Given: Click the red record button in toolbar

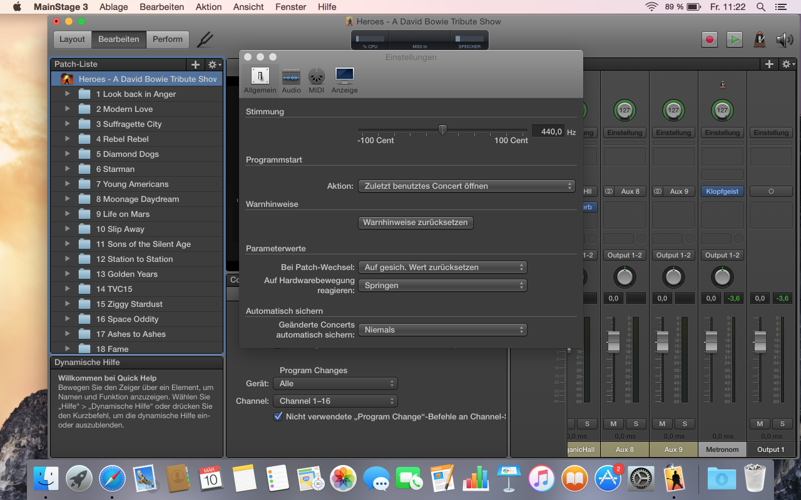Looking at the screenshot, I should pos(710,39).
